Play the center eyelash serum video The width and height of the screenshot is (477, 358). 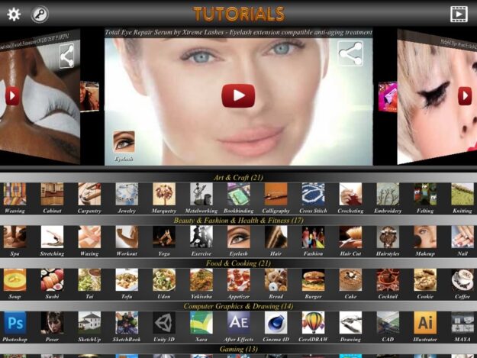(238, 95)
